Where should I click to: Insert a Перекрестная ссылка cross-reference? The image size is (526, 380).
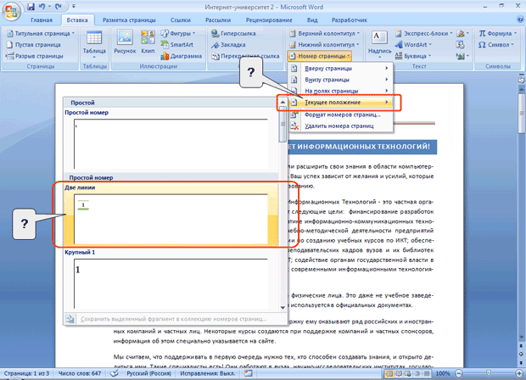click(245, 56)
